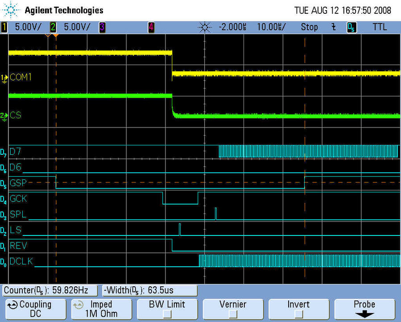Image resolution: width=401 pixels, height=322 pixels.
Task: Select the yellow channel 1 indicator
Action: (x=5, y=27)
